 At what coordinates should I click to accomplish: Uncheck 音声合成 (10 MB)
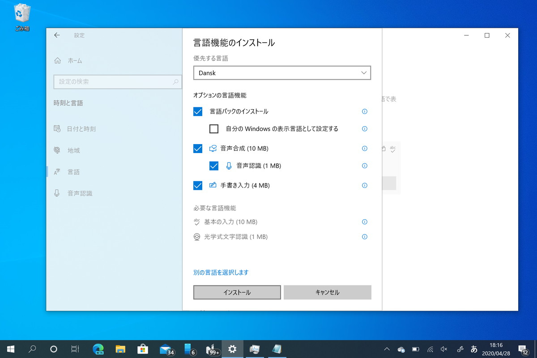point(198,148)
